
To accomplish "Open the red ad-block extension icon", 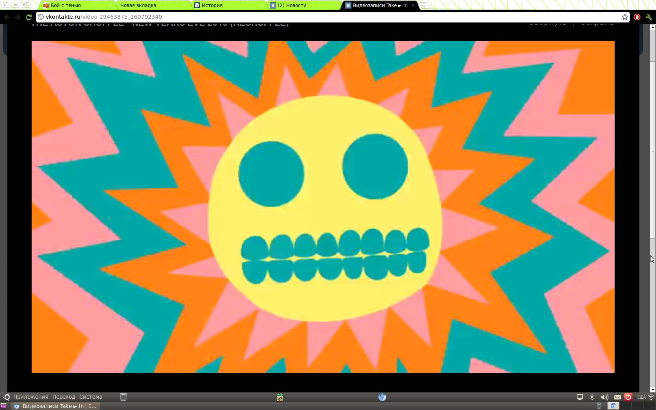I will [637, 17].
